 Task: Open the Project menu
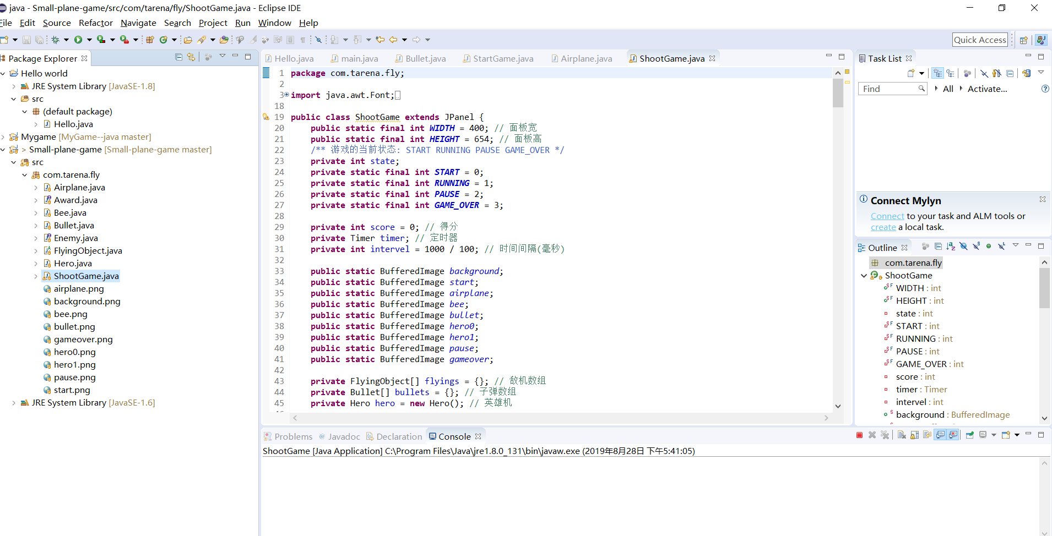click(213, 23)
